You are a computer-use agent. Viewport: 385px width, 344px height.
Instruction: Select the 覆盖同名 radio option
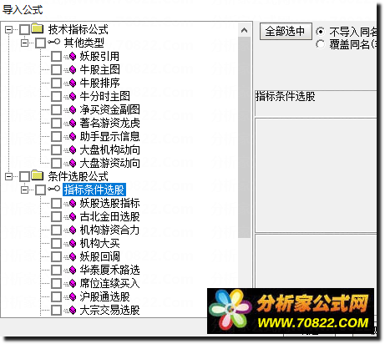(x=320, y=44)
